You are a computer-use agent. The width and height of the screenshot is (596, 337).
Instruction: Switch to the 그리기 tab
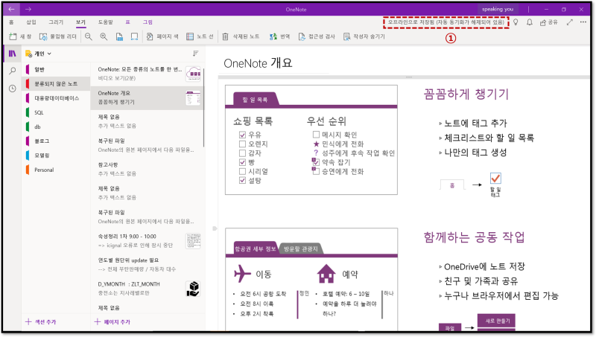pyautogui.click(x=56, y=22)
